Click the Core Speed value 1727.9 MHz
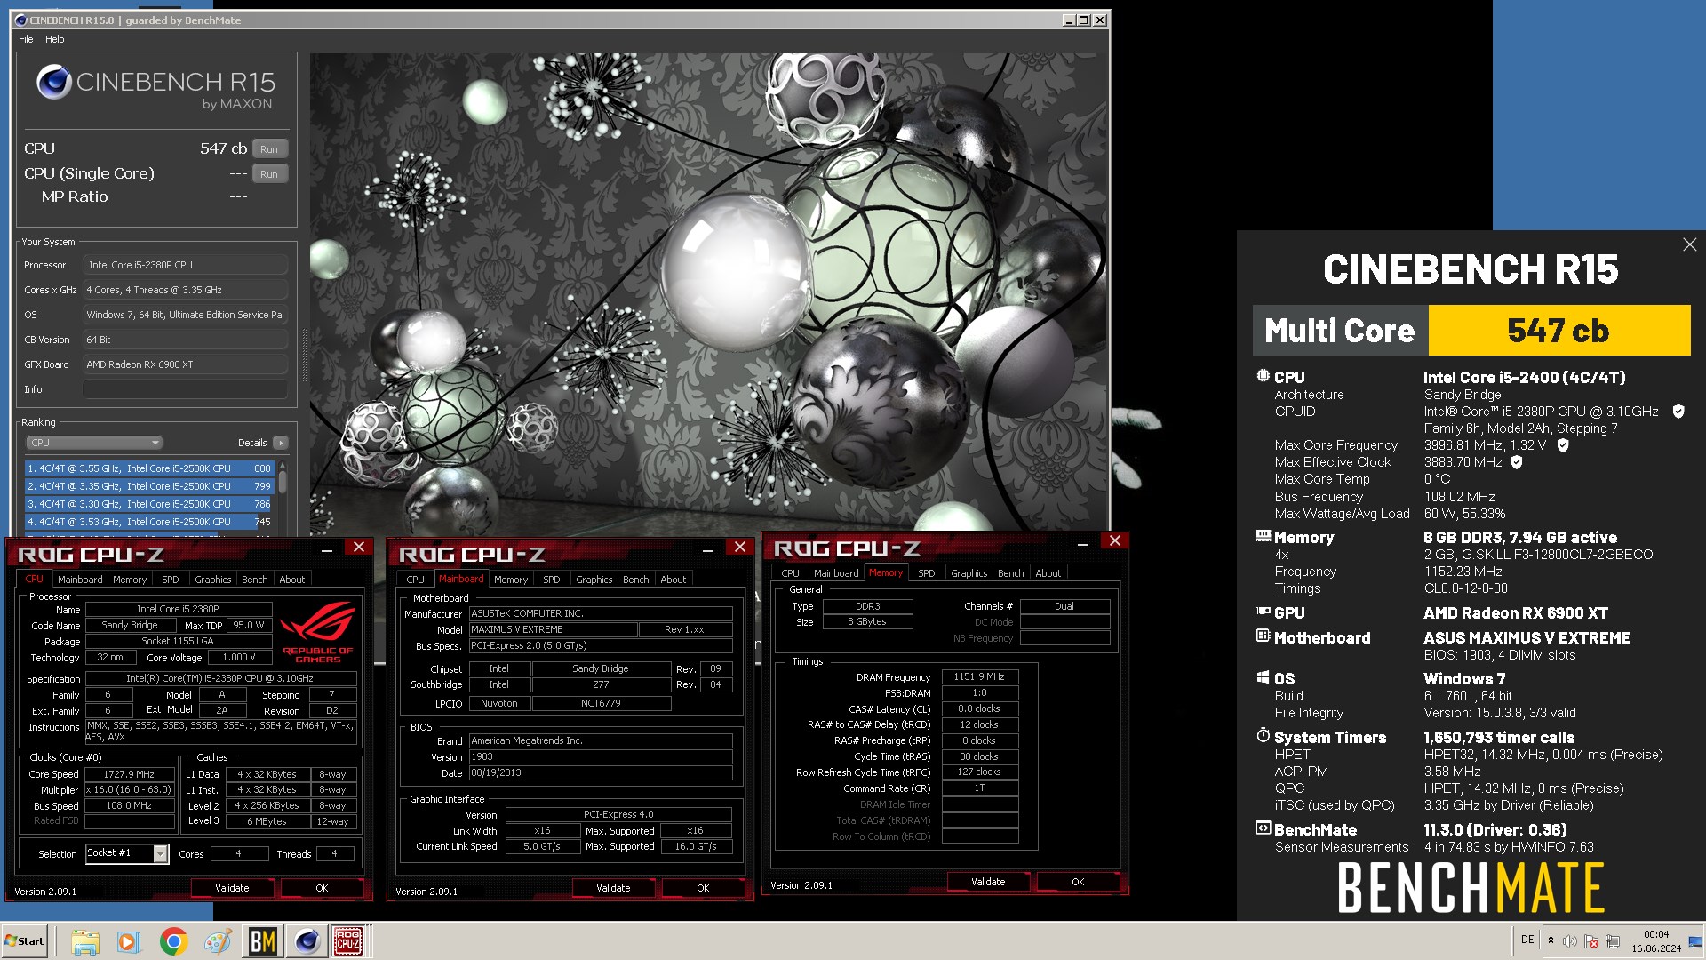Viewport: 1706px width, 960px height. pyautogui.click(x=130, y=774)
